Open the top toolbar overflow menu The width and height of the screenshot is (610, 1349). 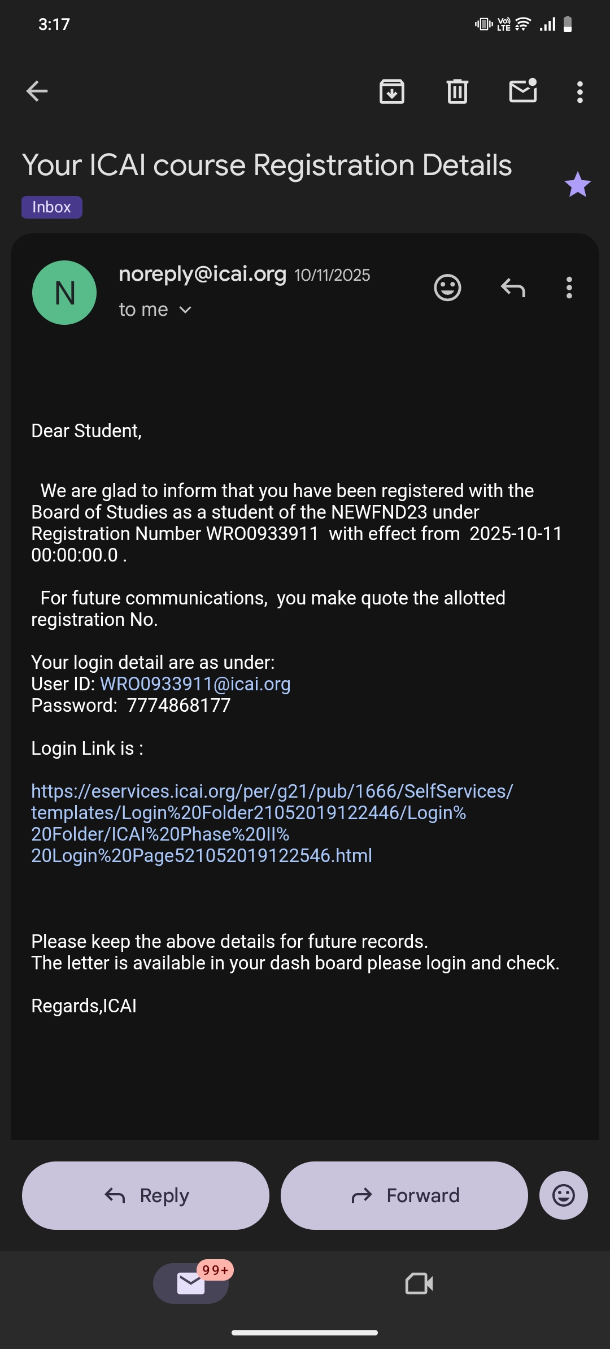point(579,92)
